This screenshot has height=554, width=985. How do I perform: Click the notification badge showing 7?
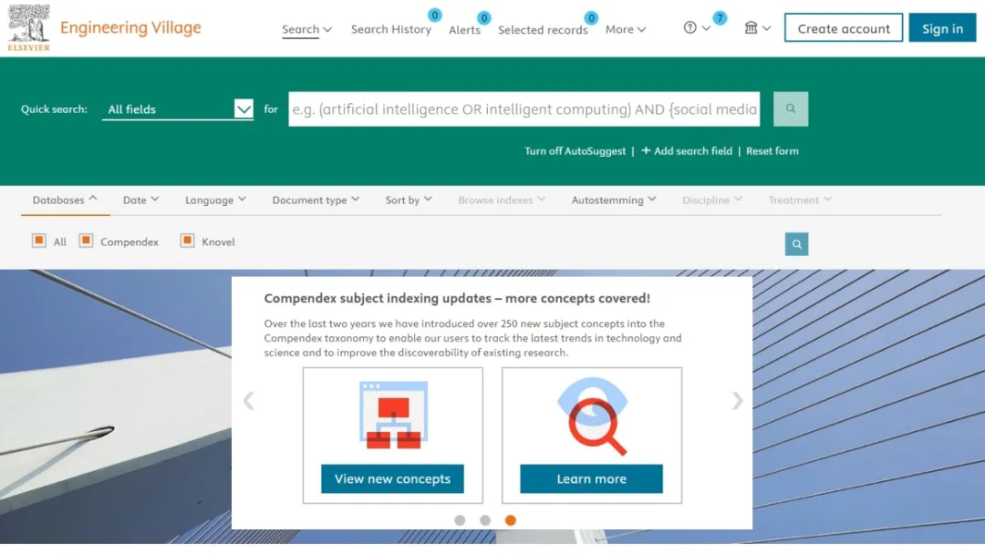pos(720,17)
